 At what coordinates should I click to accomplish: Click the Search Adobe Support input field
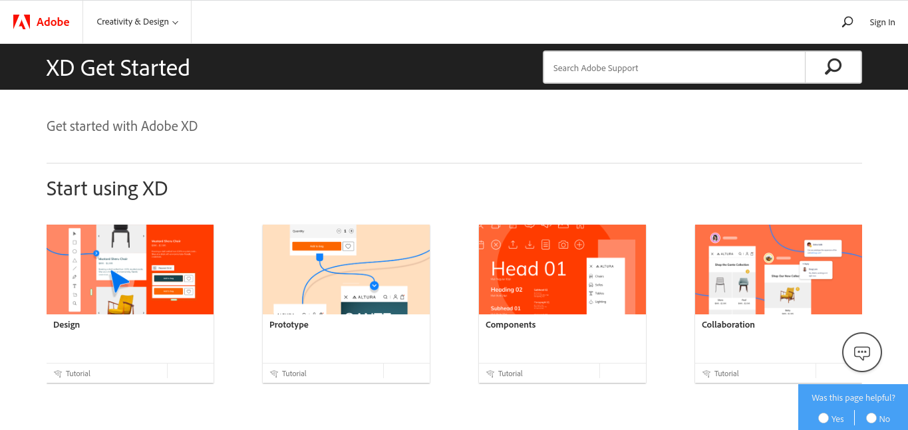[674, 67]
